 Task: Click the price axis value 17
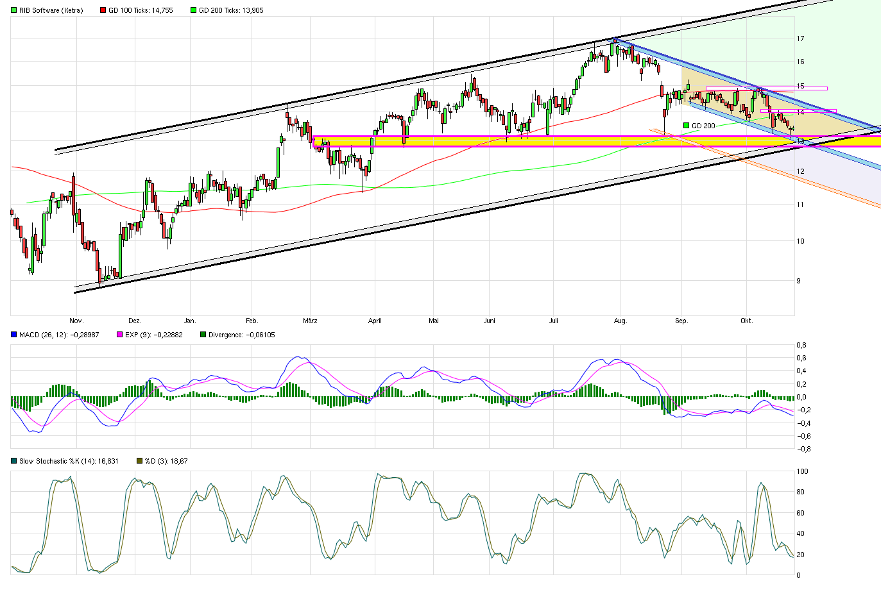[801, 38]
